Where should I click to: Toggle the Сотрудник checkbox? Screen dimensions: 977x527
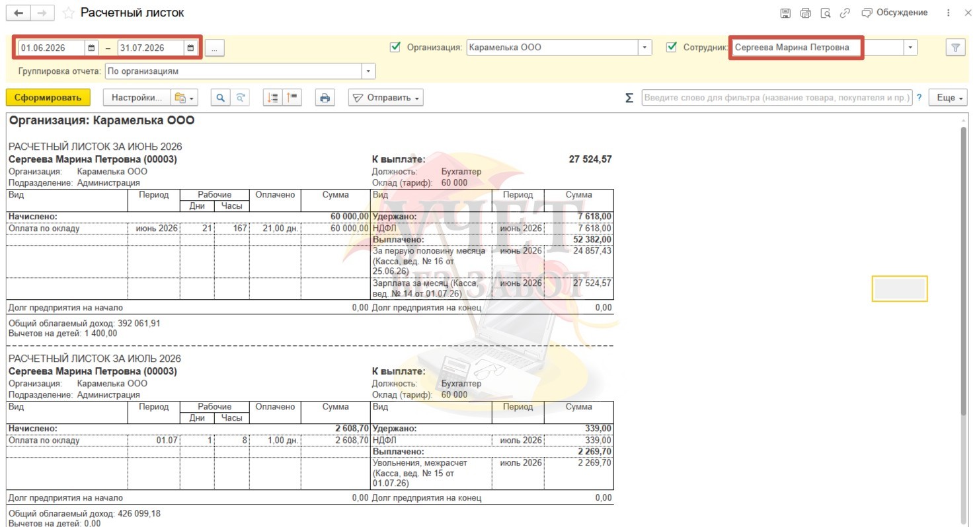pos(672,48)
